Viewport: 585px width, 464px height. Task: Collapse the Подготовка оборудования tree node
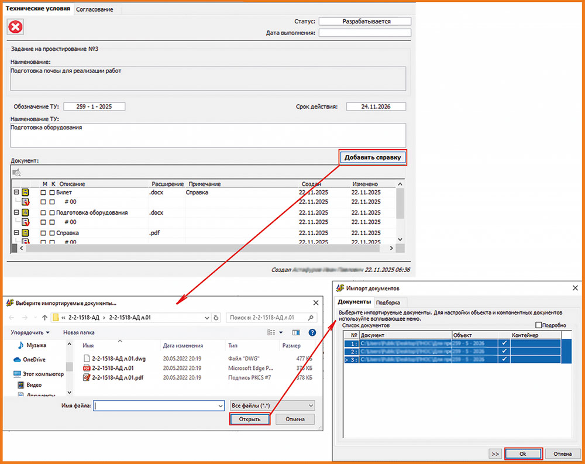point(16,212)
